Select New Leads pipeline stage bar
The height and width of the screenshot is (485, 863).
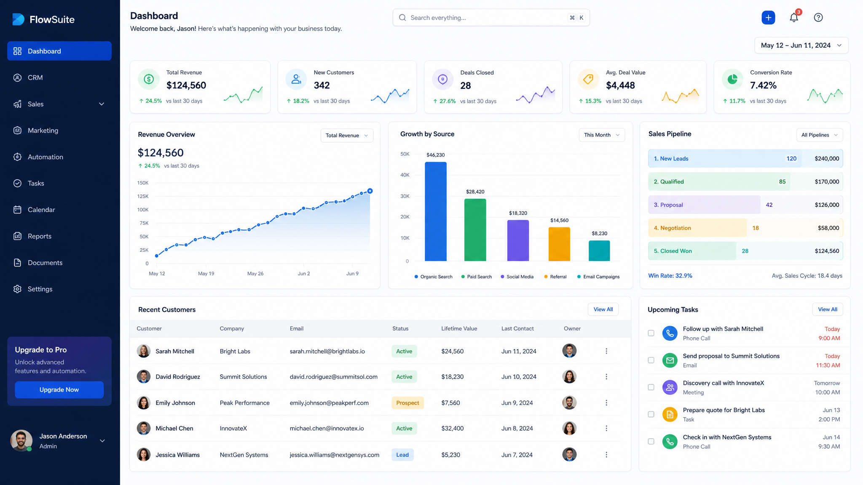click(x=745, y=159)
